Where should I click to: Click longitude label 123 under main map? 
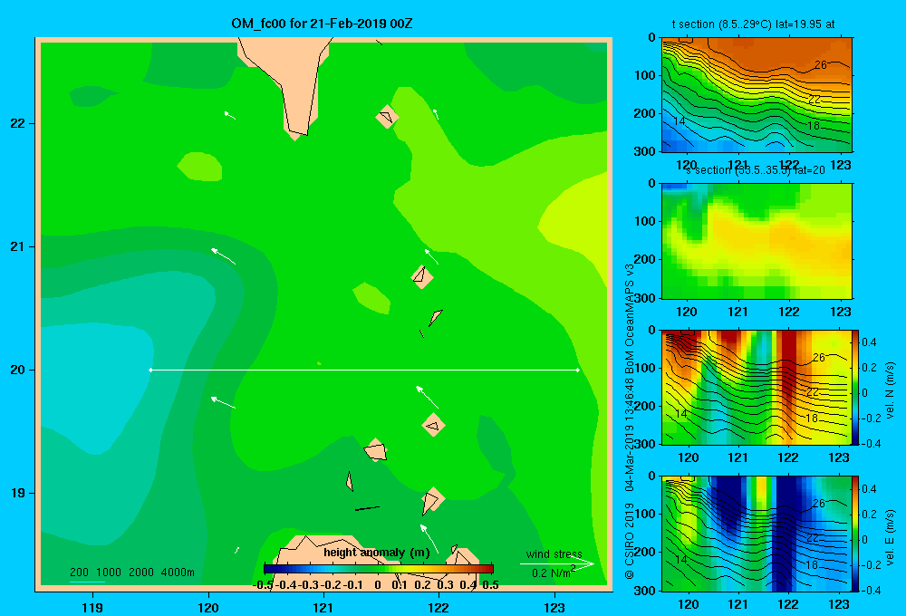tap(554, 607)
